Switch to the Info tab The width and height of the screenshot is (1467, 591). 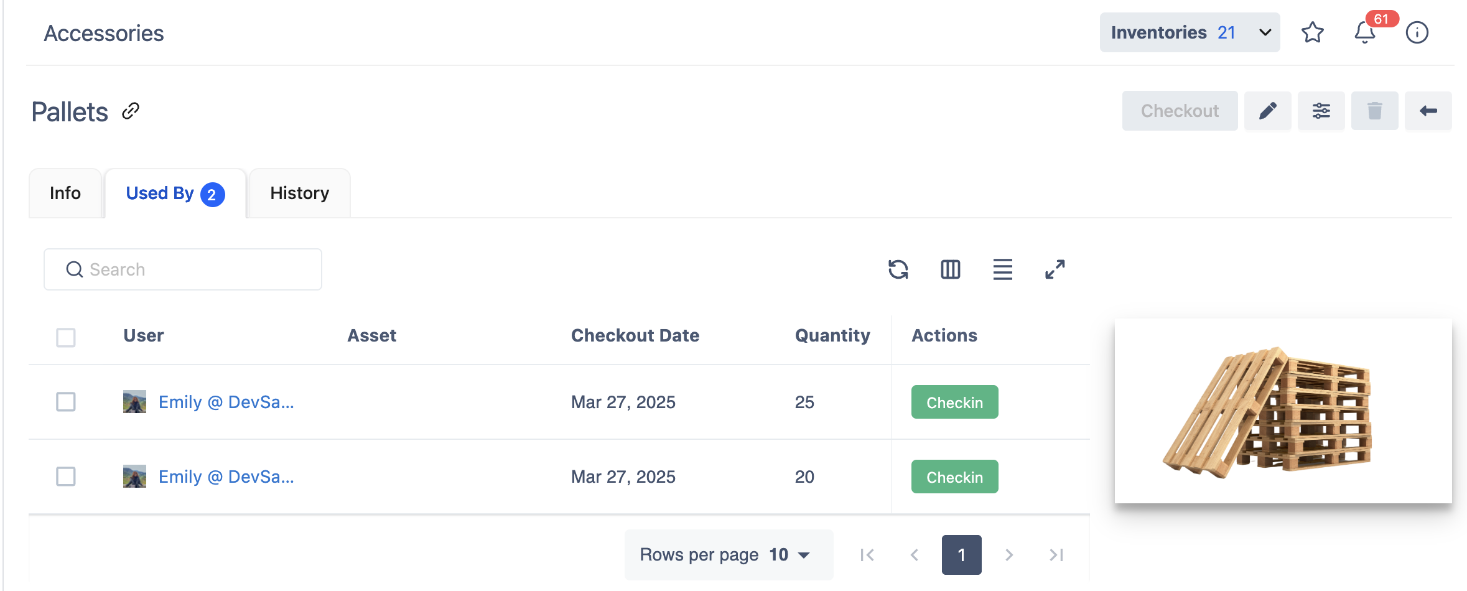[x=65, y=193]
